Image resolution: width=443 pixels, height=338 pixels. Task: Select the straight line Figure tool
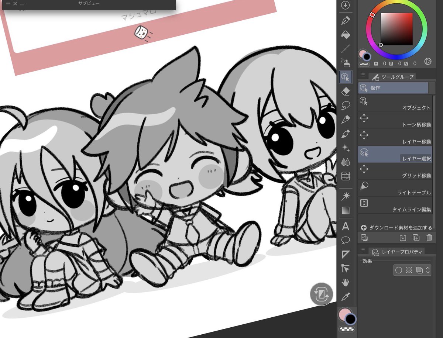click(x=346, y=48)
